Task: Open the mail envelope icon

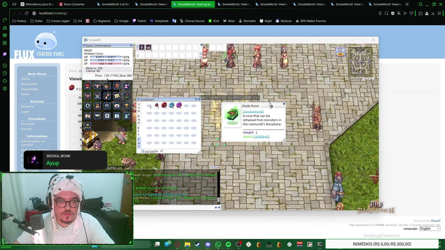Action: [x=117, y=106]
